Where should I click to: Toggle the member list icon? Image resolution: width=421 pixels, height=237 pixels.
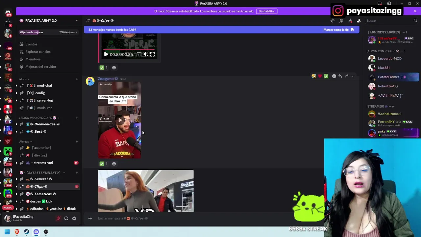pyautogui.click(x=359, y=20)
